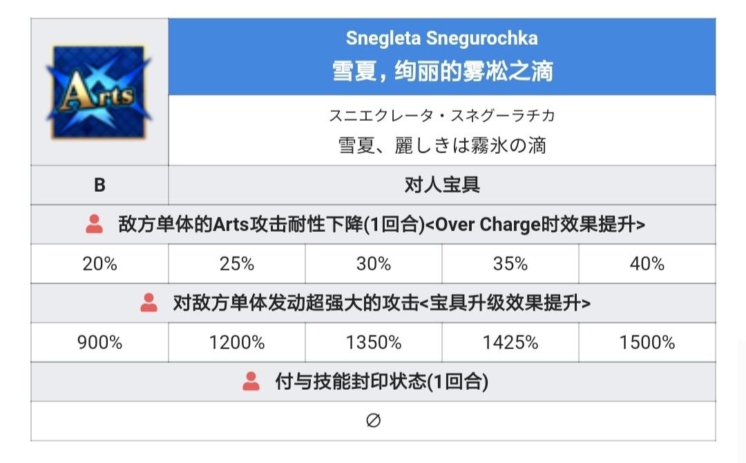
Task: Click the Japanese katakana name line
Action: point(442,115)
